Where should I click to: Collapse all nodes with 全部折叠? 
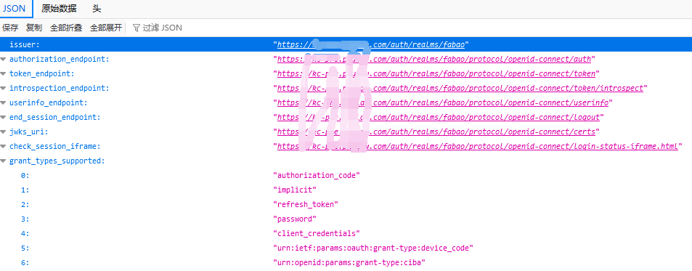(x=66, y=28)
